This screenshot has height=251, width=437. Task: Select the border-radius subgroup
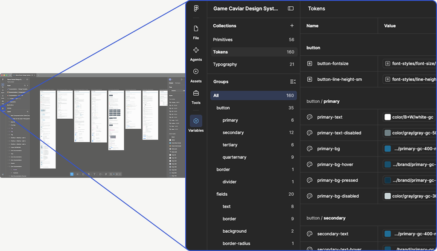[253, 243]
